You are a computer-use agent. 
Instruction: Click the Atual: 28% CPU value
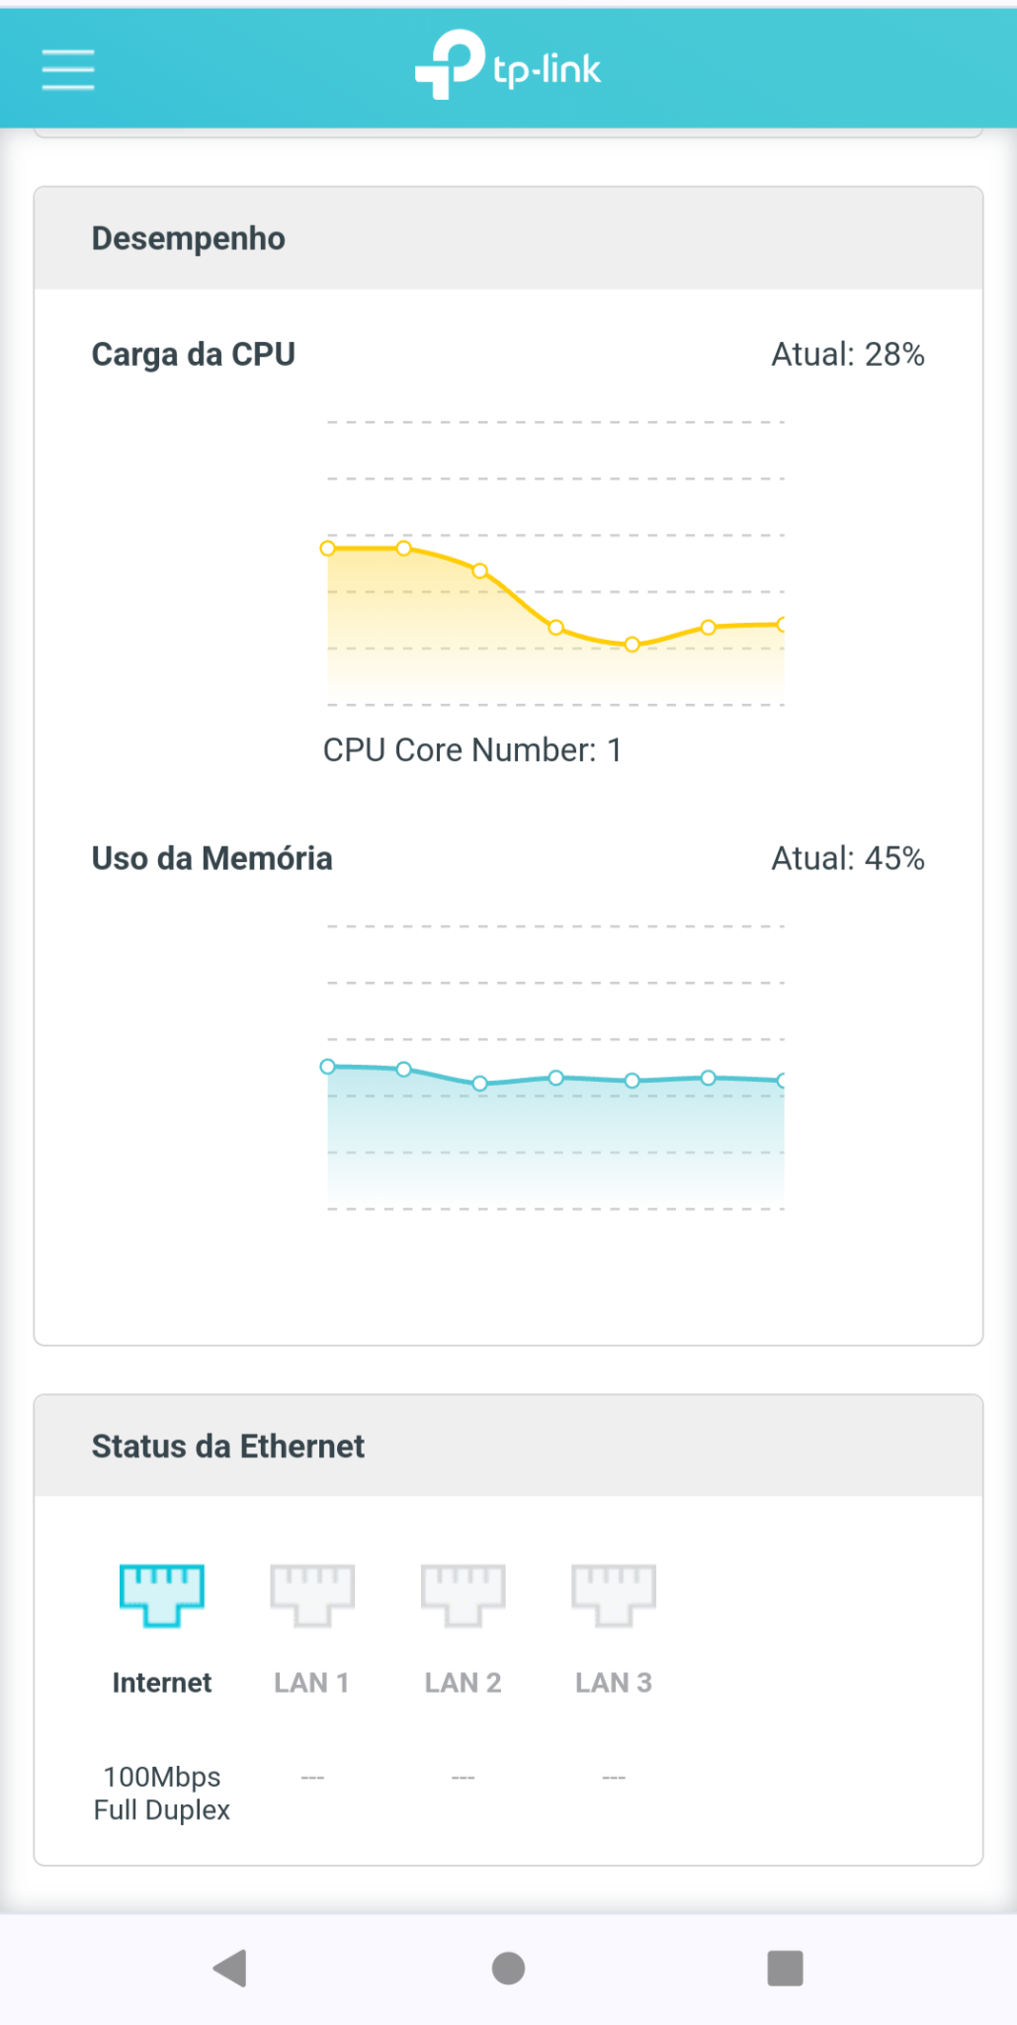coord(848,354)
